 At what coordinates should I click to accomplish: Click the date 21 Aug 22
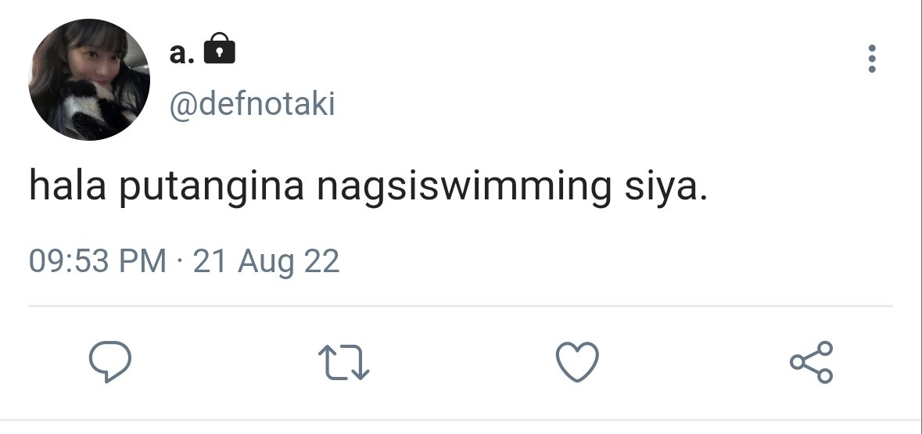pos(267,262)
